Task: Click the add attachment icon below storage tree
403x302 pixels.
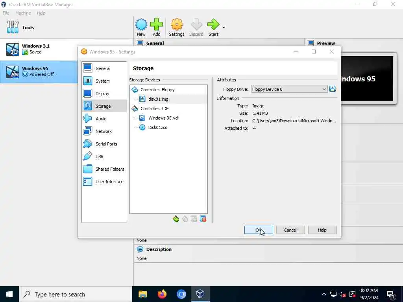Action: [x=194, y=219]
